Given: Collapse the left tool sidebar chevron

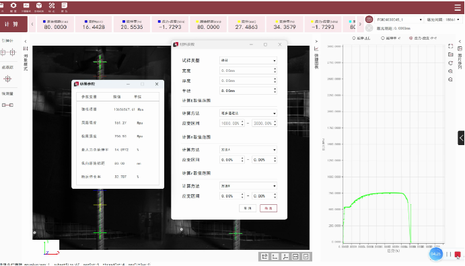Looking at the screenshot, I should 26,42.
